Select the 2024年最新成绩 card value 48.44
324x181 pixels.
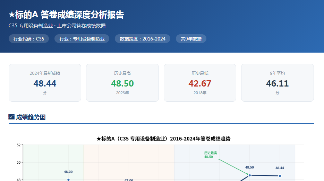45,83
